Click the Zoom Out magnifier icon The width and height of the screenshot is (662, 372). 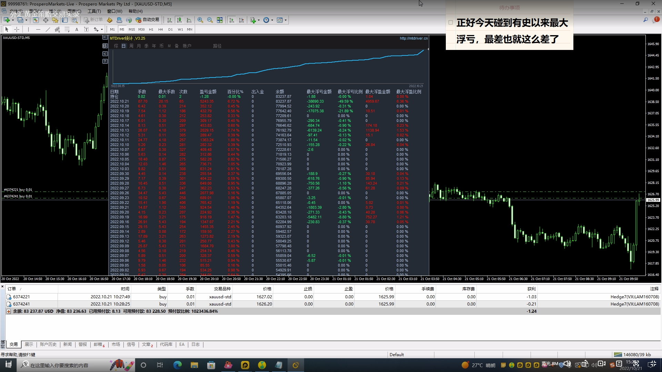coord(210,20)
